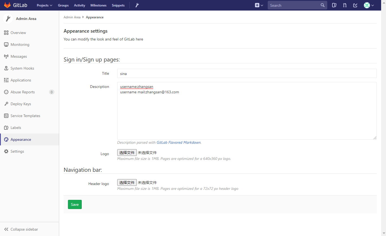Screen dimensions: 386x236
Task: Expand the new item dropdown arrow
Action: click(262, 5)
